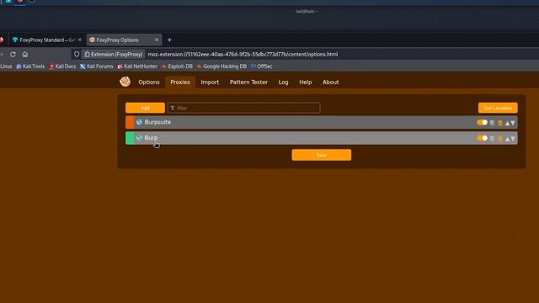The height and width of the screenshot is (303, 539).
Task: Expand the Burp proxy row
Action: [x=322, y=138]
